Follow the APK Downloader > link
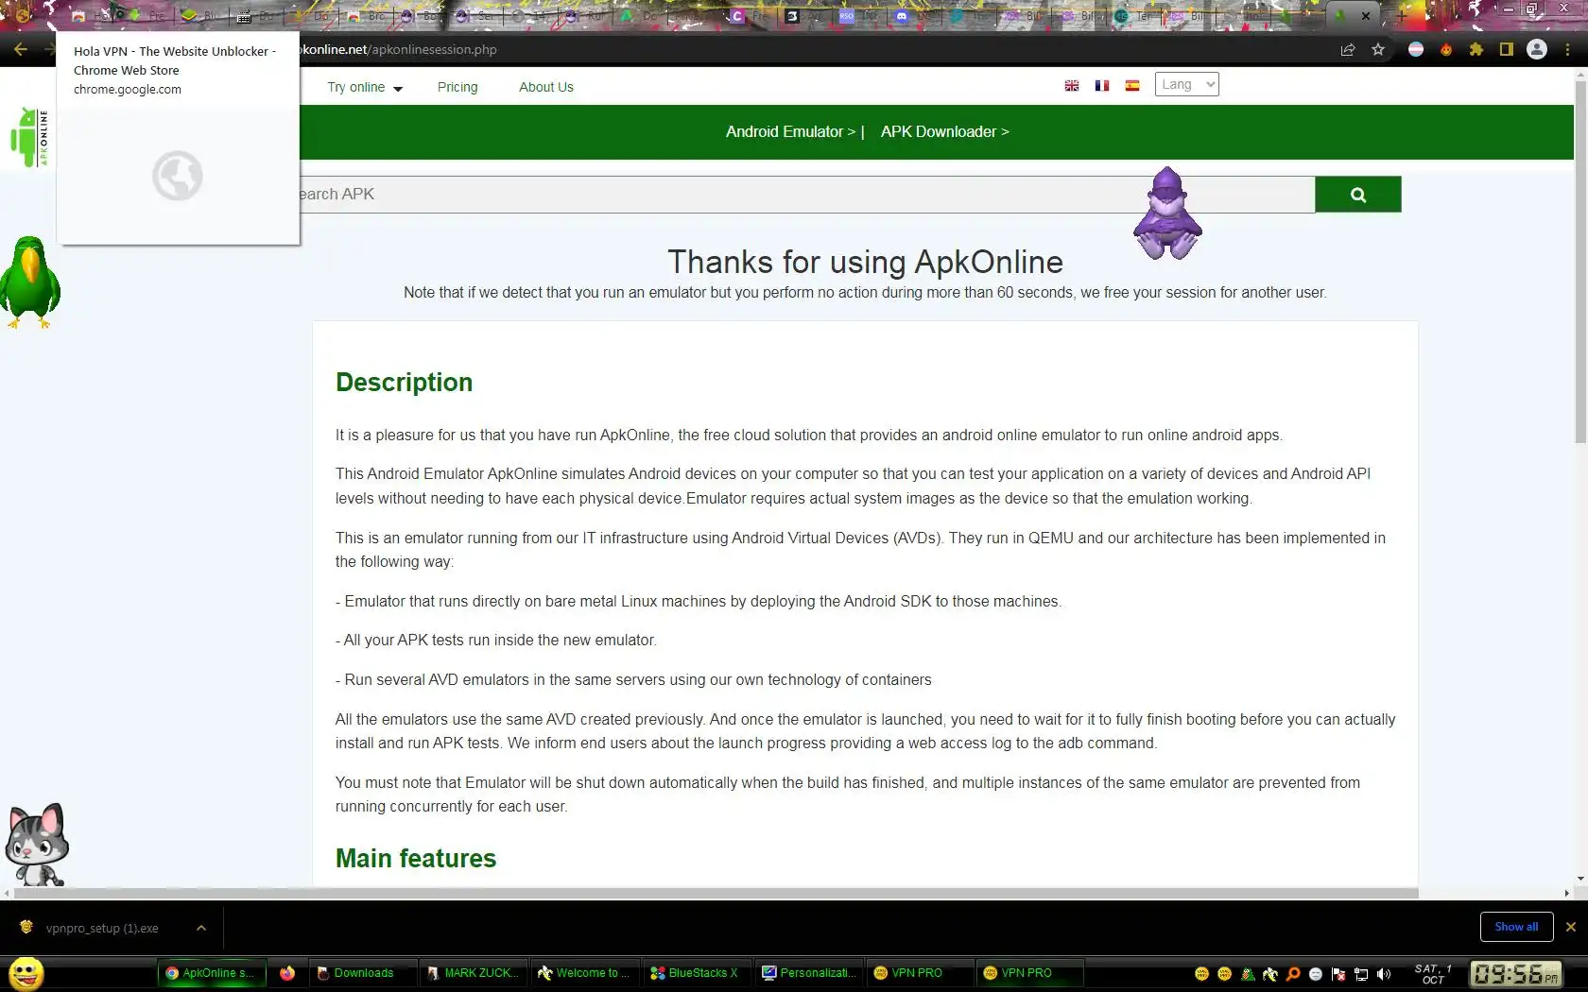 click(945, 131)
